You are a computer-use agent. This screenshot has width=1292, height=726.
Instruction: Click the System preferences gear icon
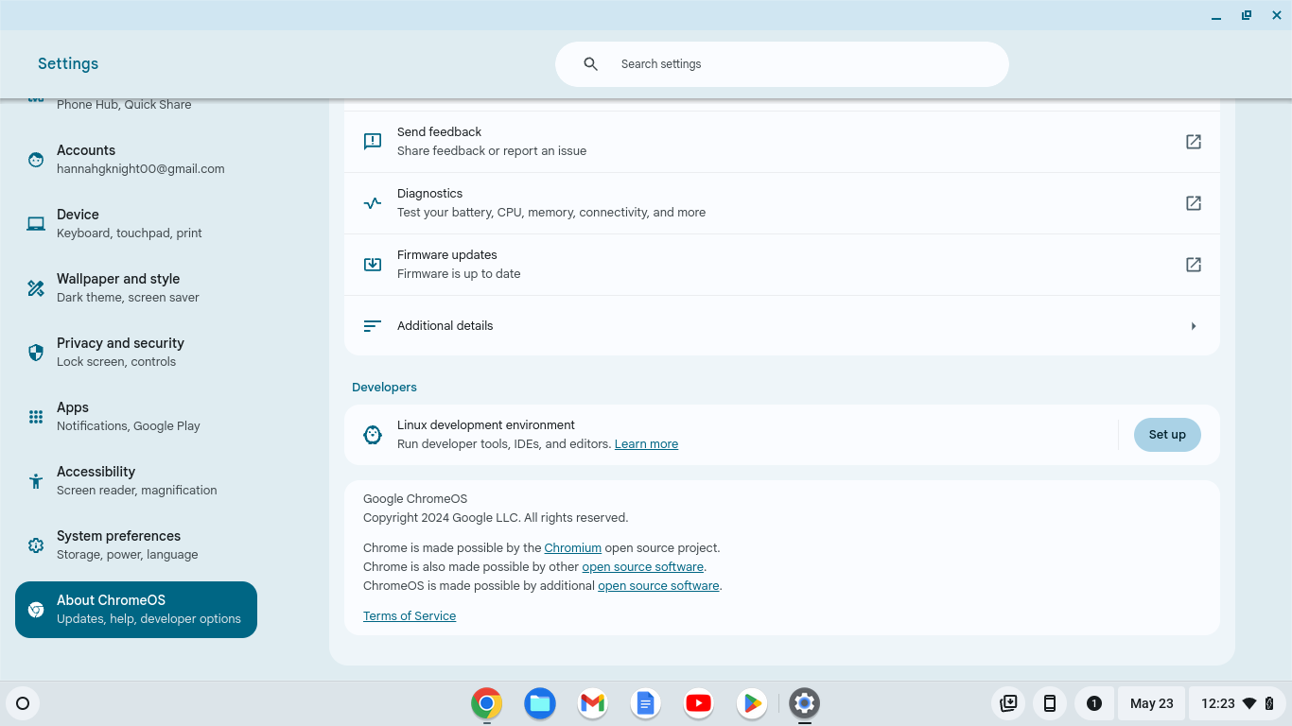pos(36,545)
